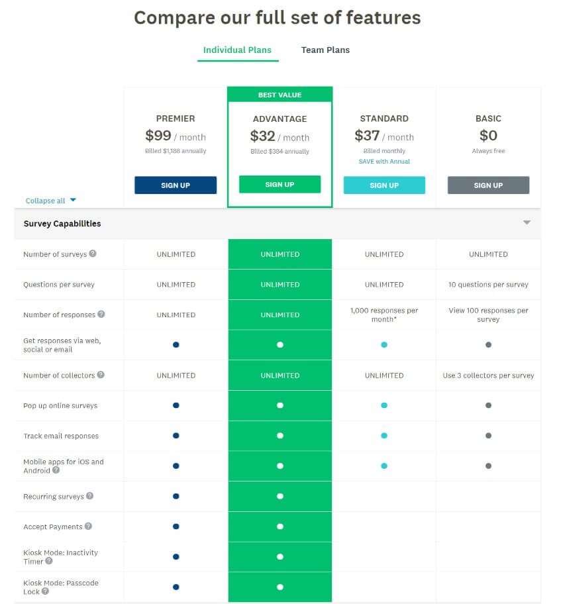Viewport: 563px width, 604px height.
Task: Click the Premier $99 price heading
Action: (x=176, y=136)
